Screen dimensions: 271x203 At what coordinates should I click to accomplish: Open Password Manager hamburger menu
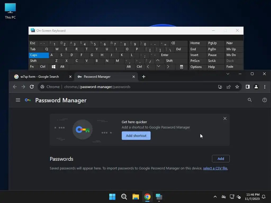coord(18,100)
